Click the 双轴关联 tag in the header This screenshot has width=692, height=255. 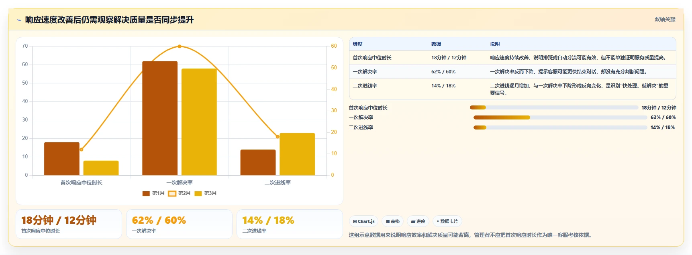tap(665, 20)
